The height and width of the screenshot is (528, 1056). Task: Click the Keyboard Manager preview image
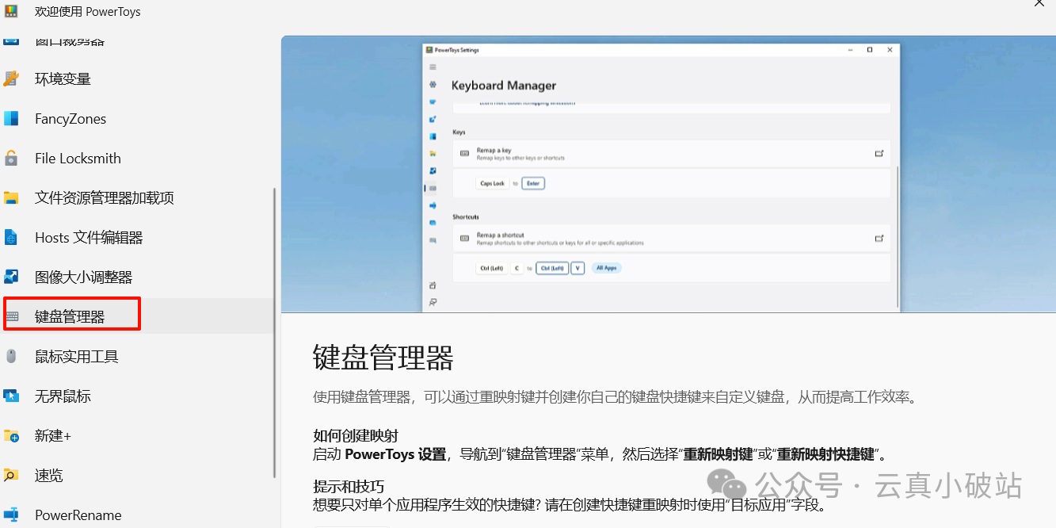tap(669, 174)
